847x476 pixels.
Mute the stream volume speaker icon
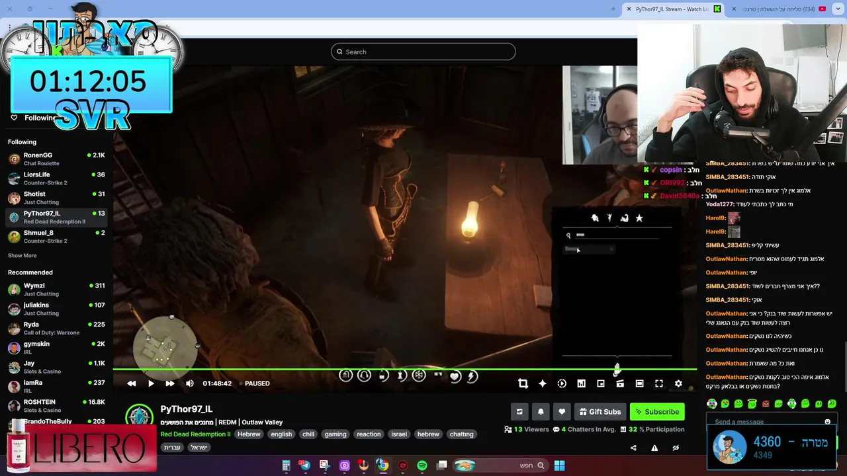point(190,383)
